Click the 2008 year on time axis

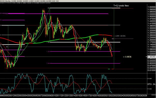point(44,96)
